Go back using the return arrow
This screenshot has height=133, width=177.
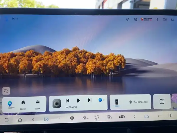(7, 119)
